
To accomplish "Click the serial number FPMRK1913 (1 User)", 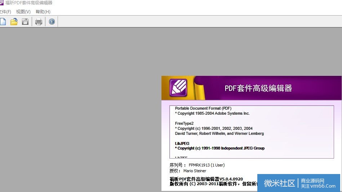I will (206, 165).
